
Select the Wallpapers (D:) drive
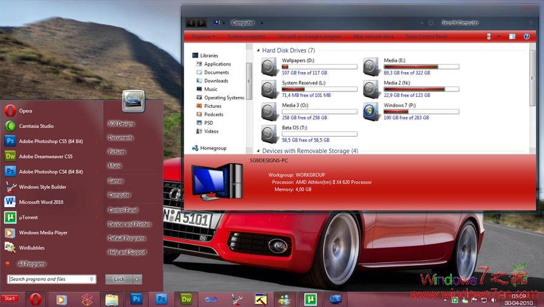(309, 67)
